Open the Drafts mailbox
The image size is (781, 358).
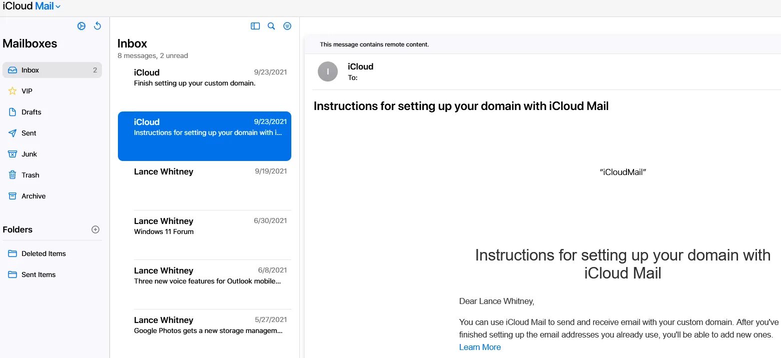coord(52,112)
